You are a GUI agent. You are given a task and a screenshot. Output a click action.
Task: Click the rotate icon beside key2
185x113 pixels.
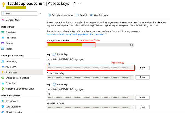pos(54,84)
